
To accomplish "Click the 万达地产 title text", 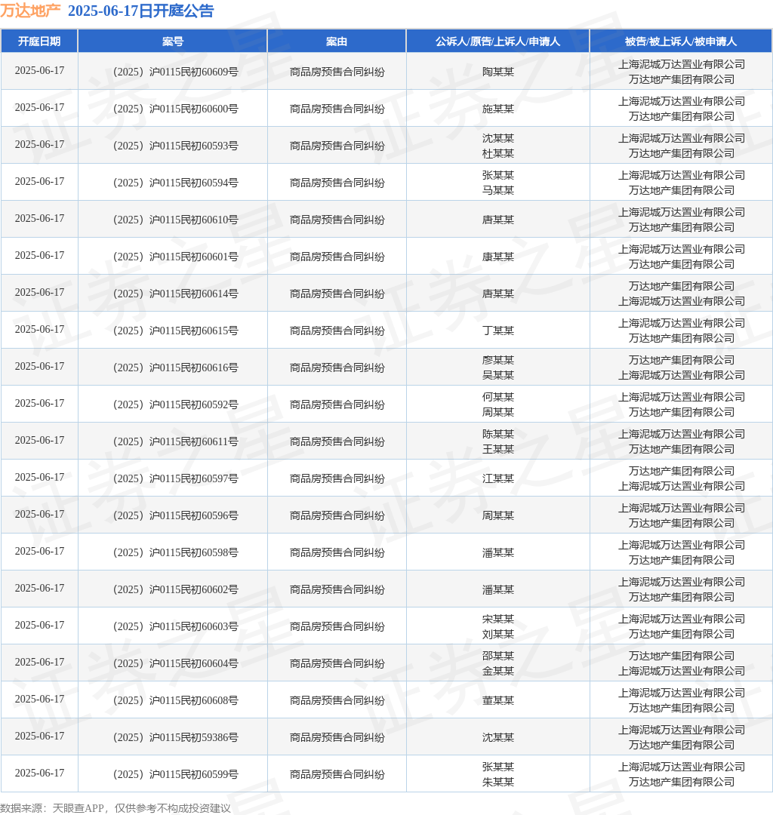I will 30,11.
